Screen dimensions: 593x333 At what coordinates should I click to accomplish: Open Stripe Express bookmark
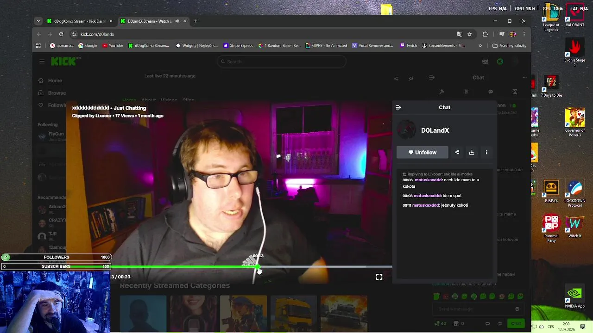pos(238,46)
